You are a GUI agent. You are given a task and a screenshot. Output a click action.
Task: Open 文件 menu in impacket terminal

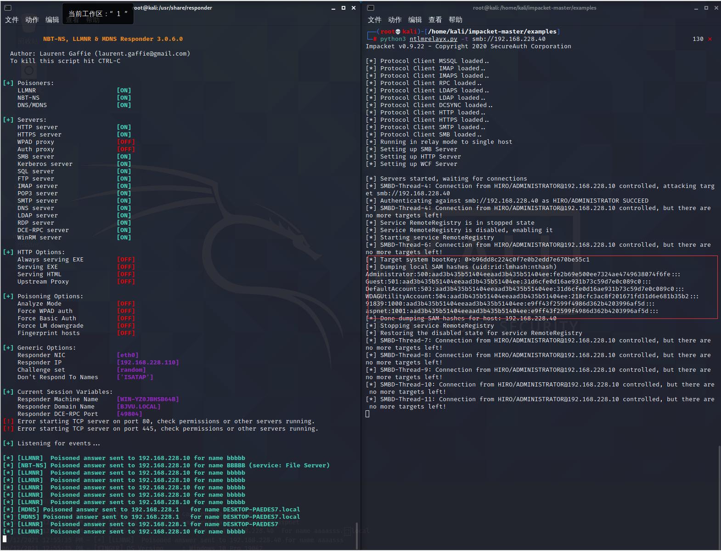click(x=374, y=20)
